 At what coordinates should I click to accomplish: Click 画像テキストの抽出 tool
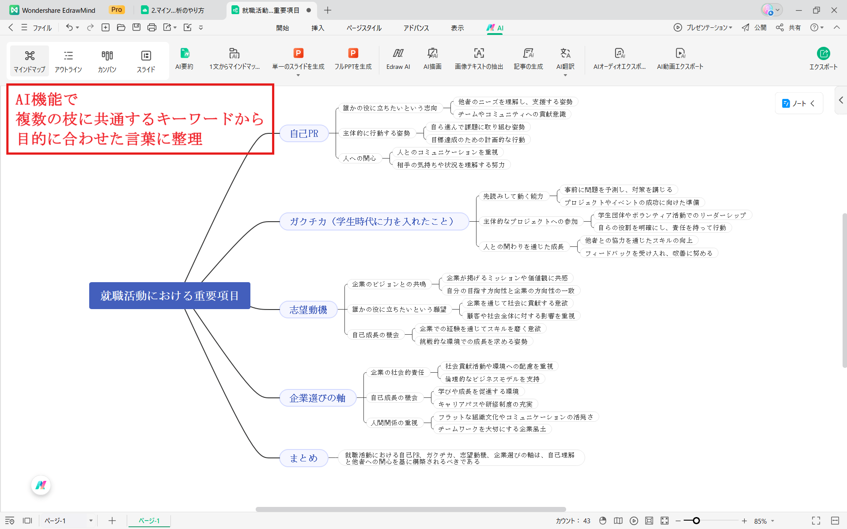[479, 59]
